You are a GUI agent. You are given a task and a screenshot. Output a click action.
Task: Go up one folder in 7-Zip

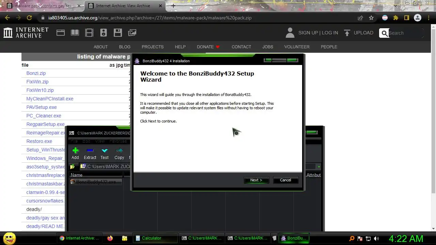coord(72,167)
